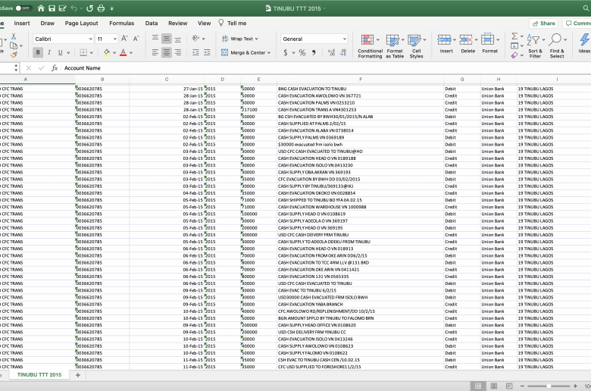Viewport: 591px width, 391px height.
Task: Open the underline style dropdown arrow
Action: pyautogui.click(x=70, y=53)
